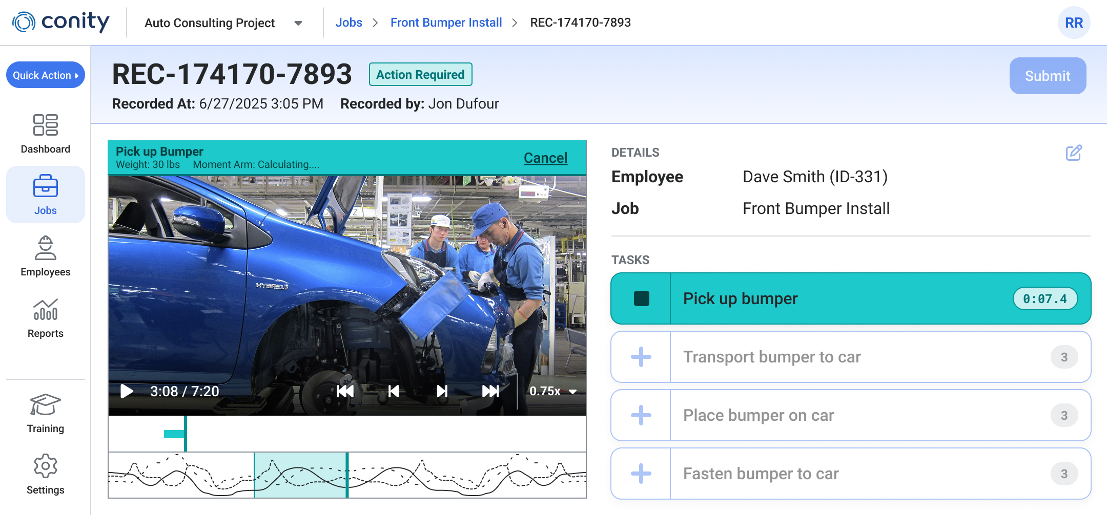Open the 0.75x playback speed dropdown

coord(552,391)
